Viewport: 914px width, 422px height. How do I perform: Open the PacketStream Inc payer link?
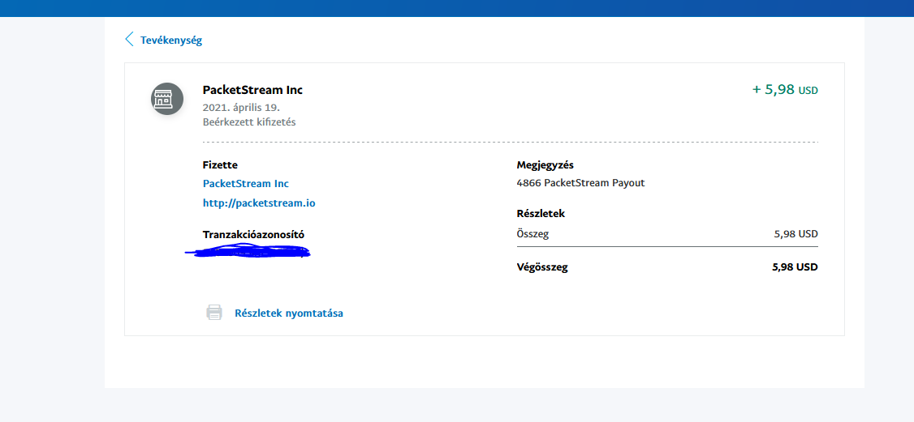pos(245,184)
